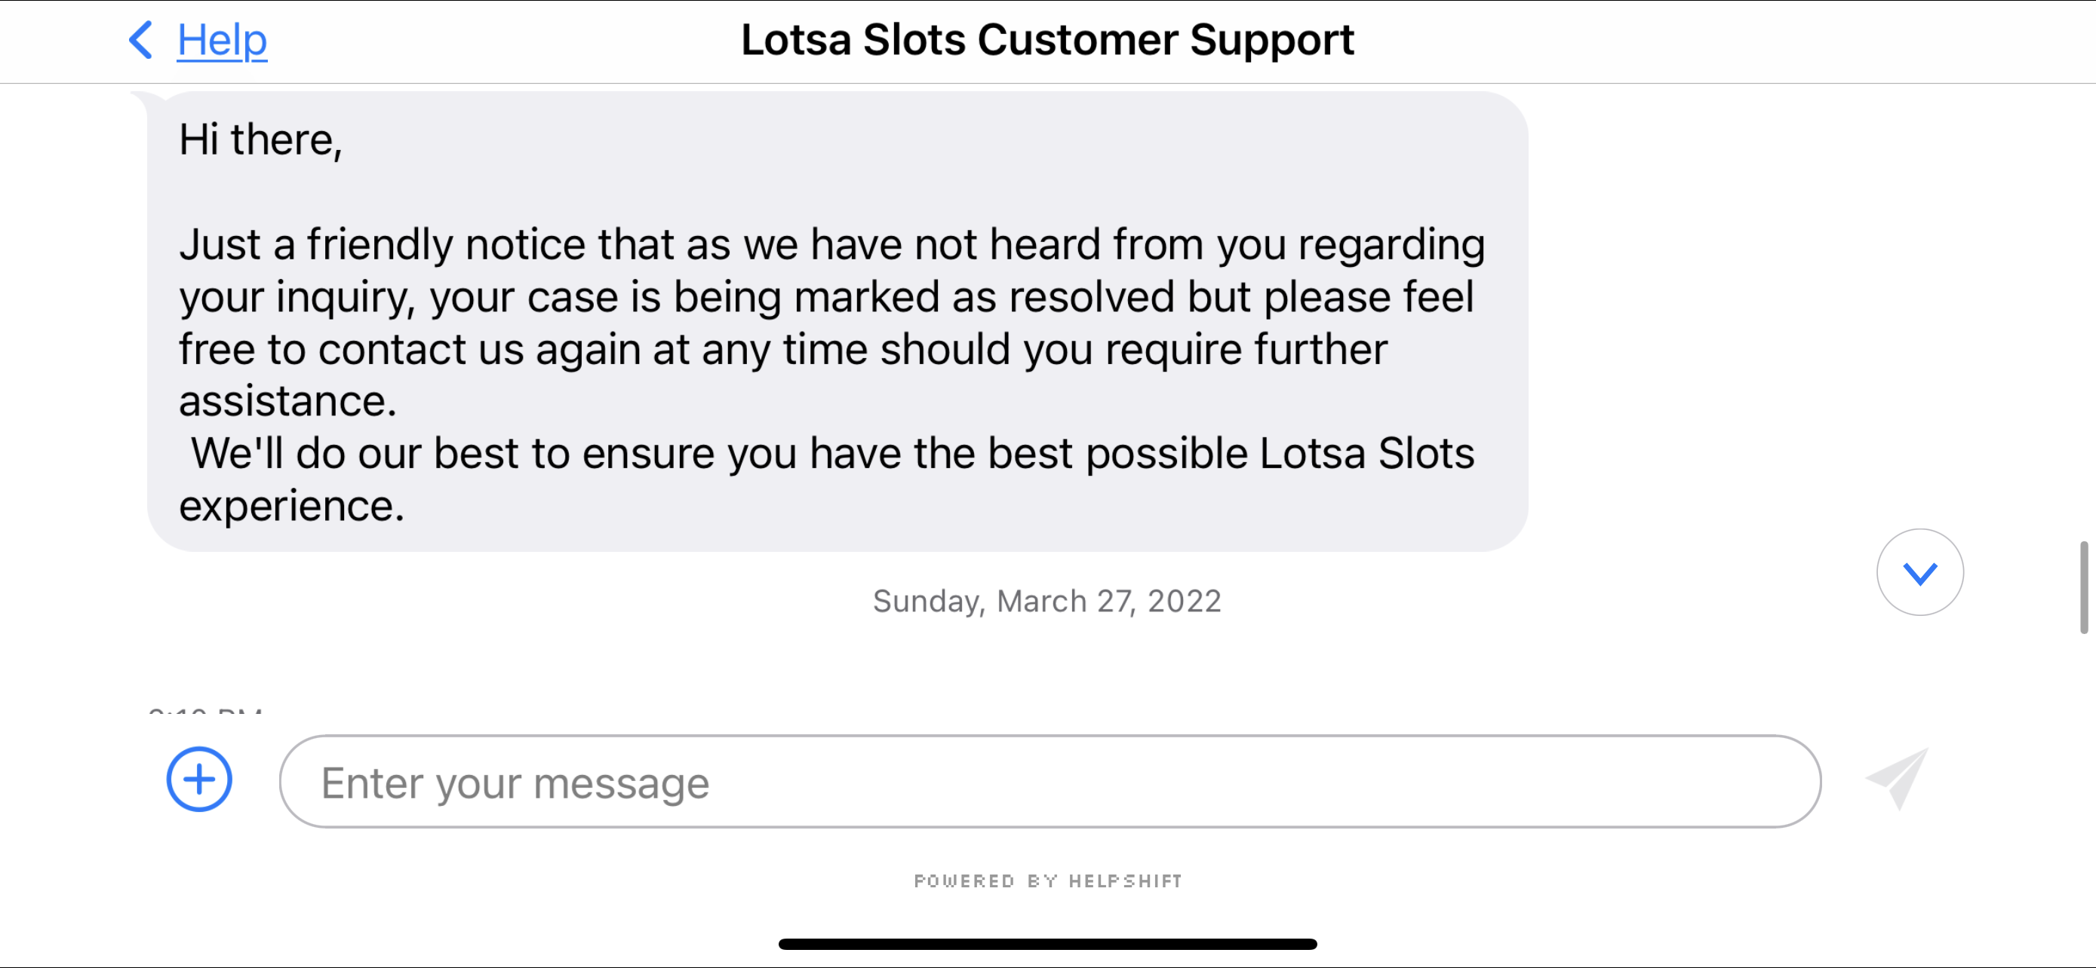The image size is (2096, 968).
Task: Tap the 'Hi there,' greeting line
Action: (x=260, y=139)
